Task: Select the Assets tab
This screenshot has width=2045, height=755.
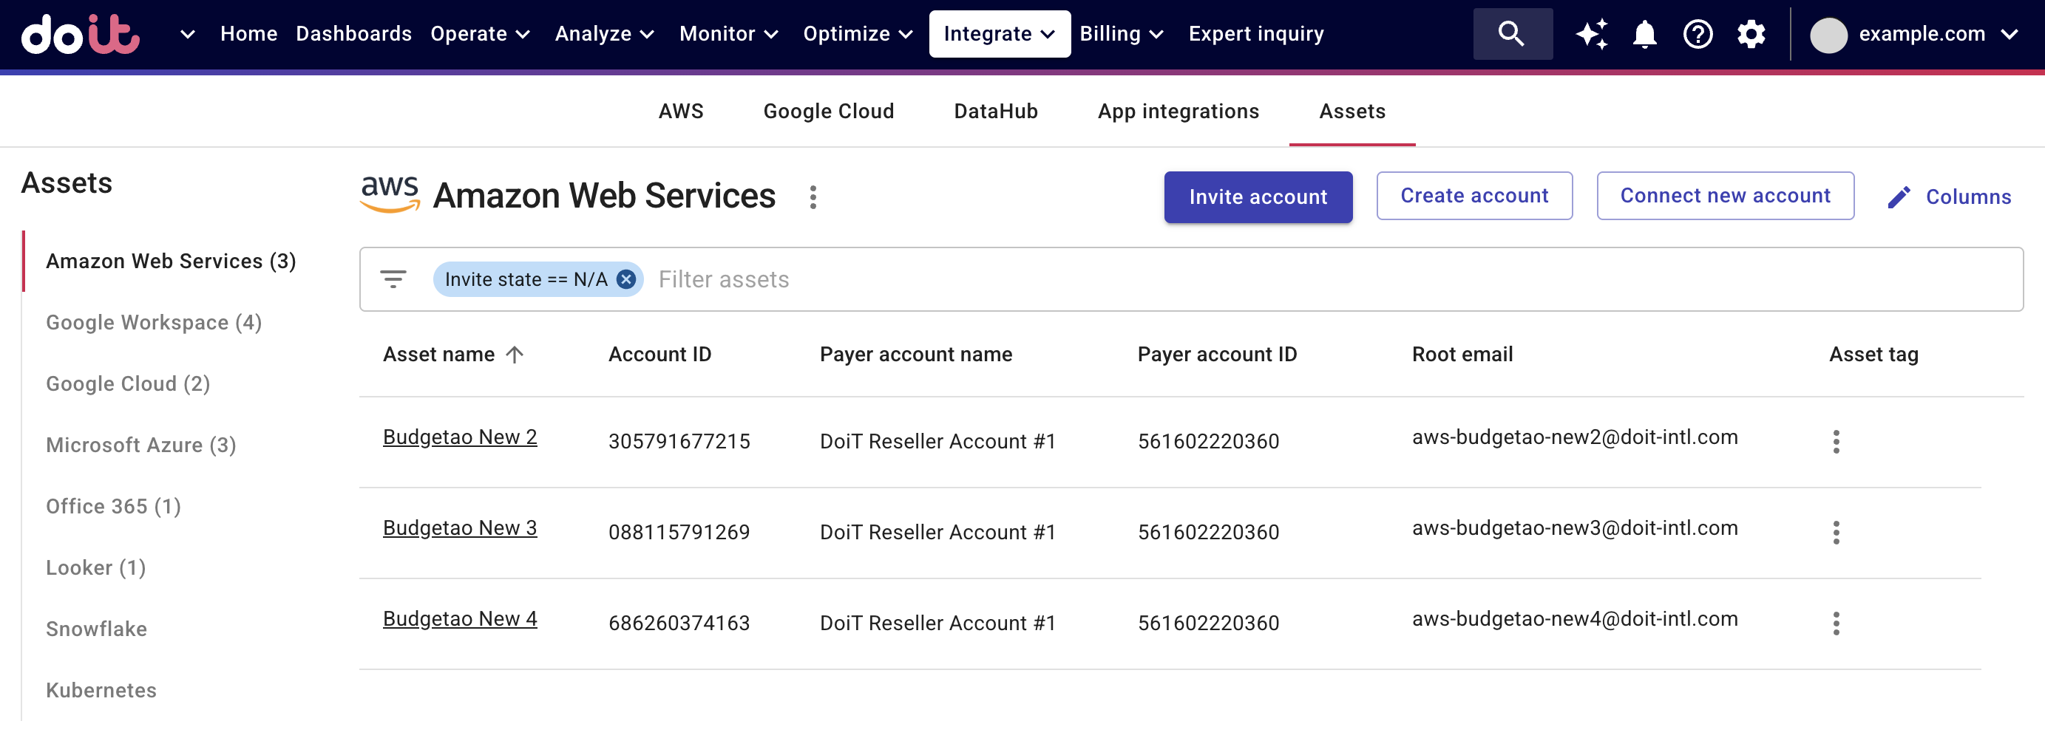Action: (x=1352, y=111)
